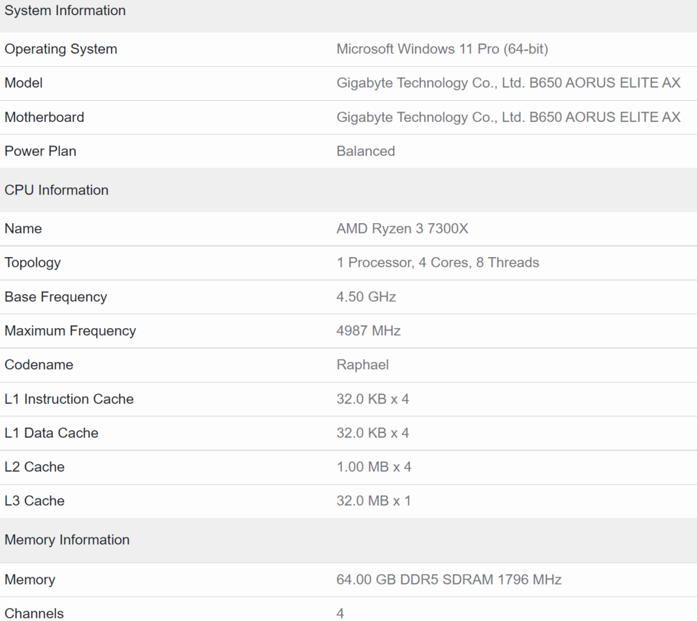Click the Channels row label
Viewport: 697px width, 621px height.
[34, 613]
